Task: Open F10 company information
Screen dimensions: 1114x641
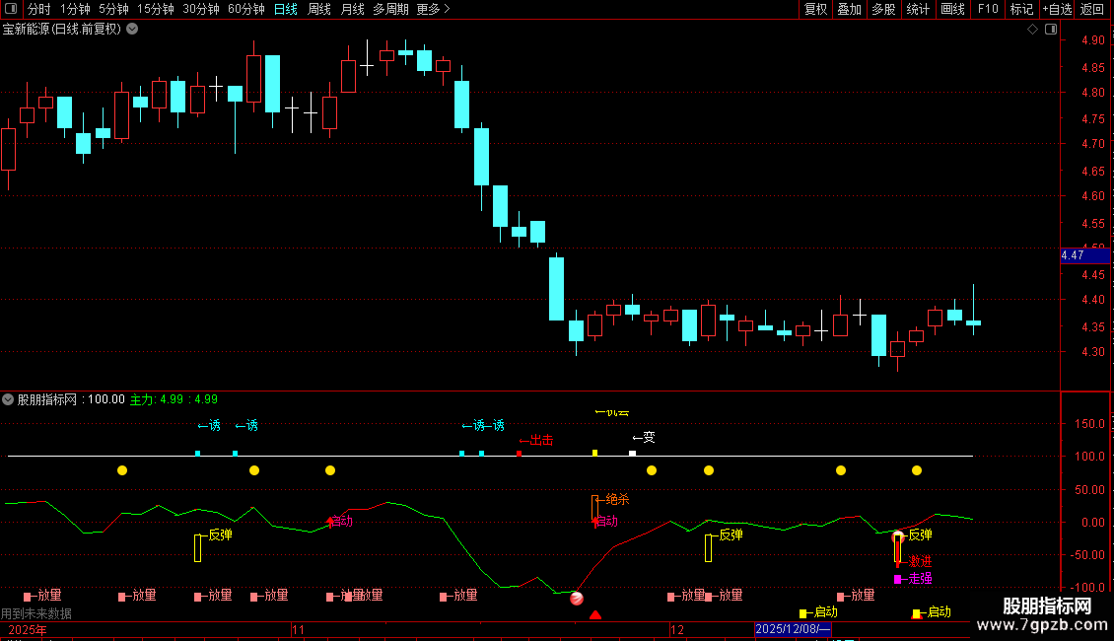Action: [x=988, y=9]
